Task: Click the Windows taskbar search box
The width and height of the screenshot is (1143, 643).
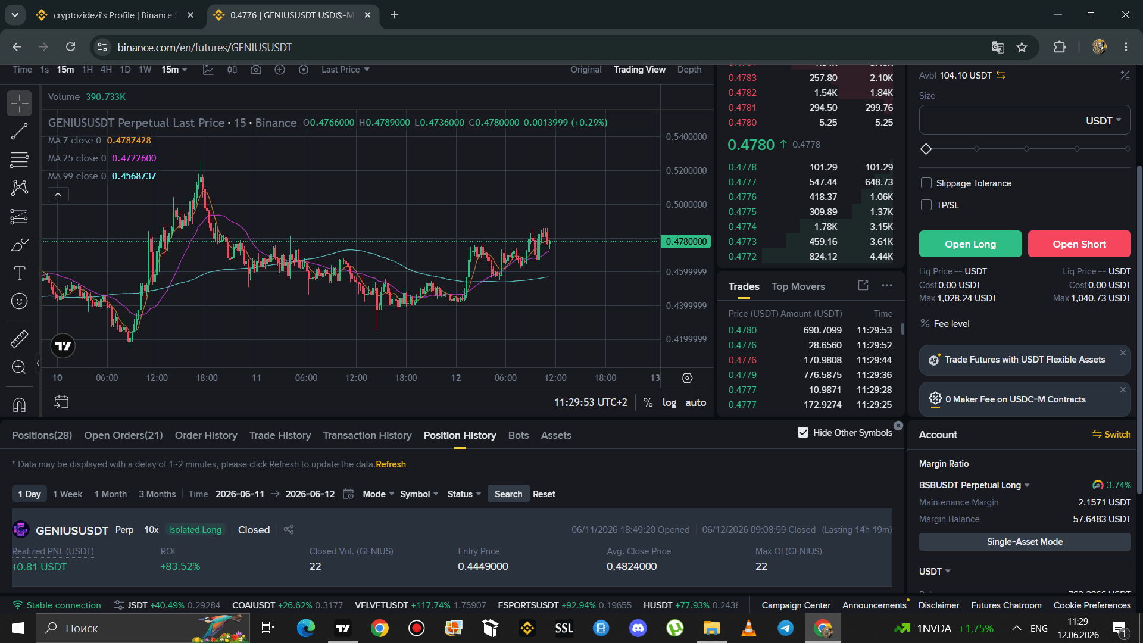Action: point(143,628)
